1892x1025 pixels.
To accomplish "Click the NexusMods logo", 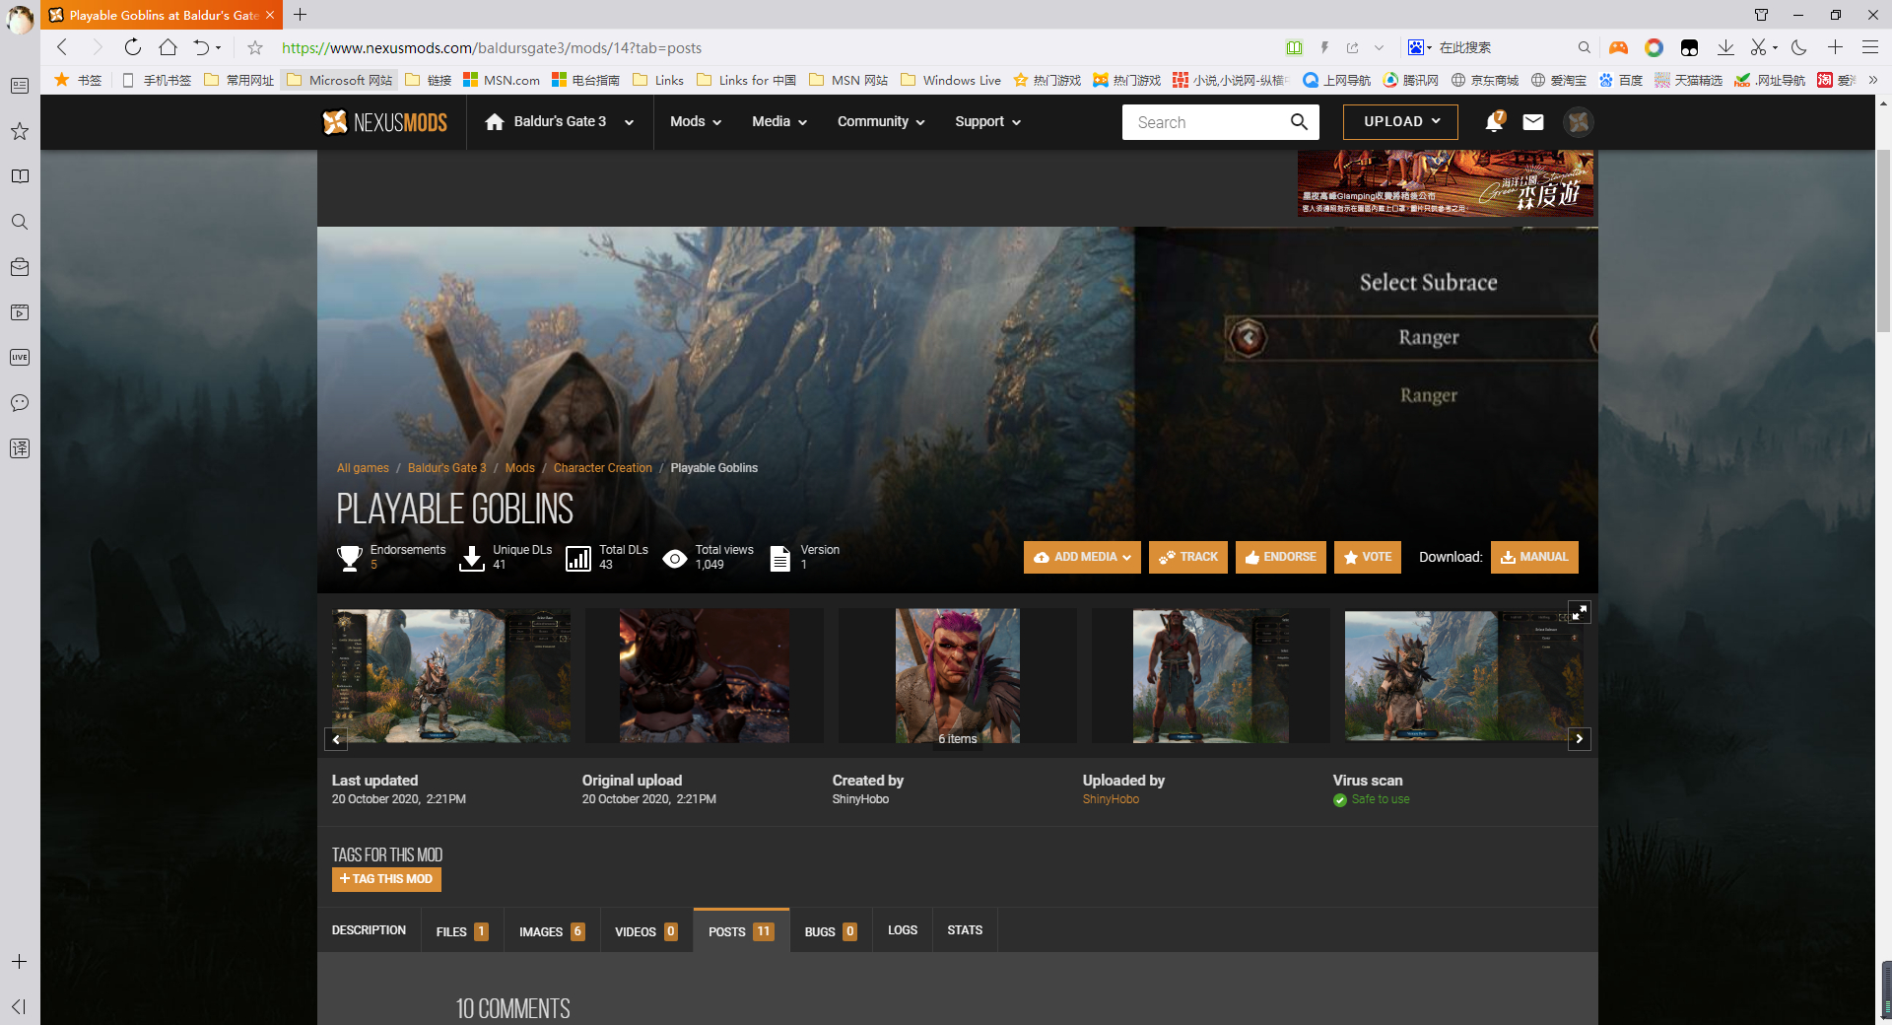I will (384, 122).
